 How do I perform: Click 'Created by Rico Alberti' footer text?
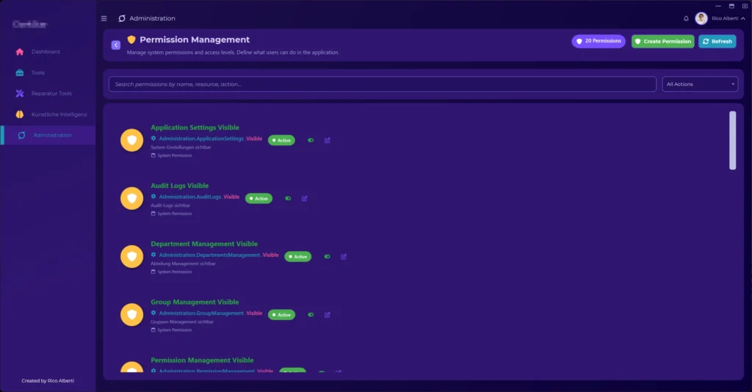coord(48,381)
